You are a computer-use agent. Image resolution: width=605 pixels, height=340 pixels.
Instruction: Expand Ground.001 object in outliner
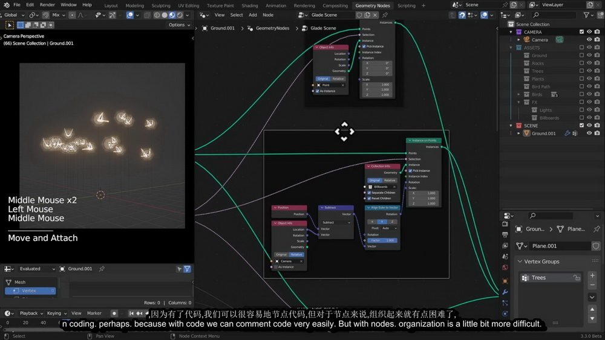coord(519,133)
